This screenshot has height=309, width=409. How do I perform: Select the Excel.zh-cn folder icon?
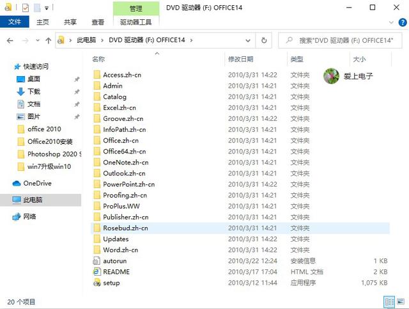tap(96, 107)
